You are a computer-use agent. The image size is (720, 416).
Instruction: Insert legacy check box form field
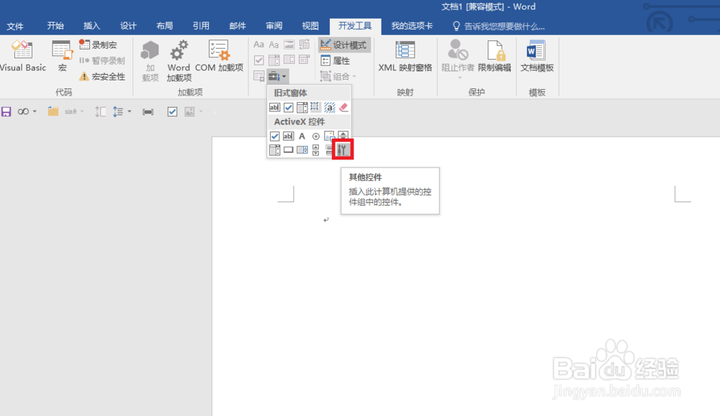tap(289, 107)
